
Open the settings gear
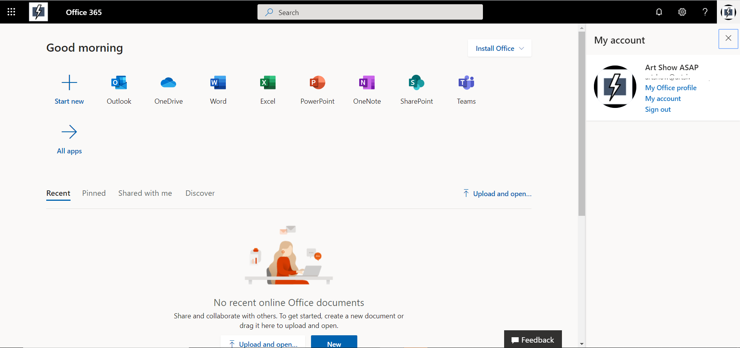tap(682, 12)
